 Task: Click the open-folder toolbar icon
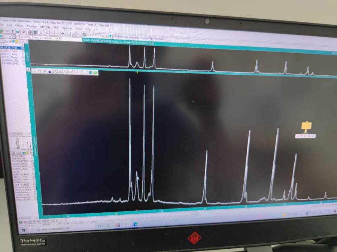[18, 31]
